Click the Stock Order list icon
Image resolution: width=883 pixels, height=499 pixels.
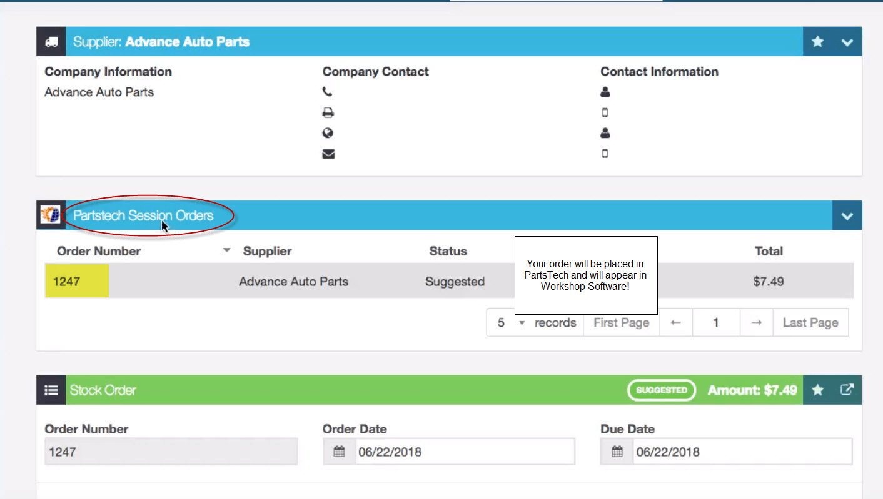point(51,390)
